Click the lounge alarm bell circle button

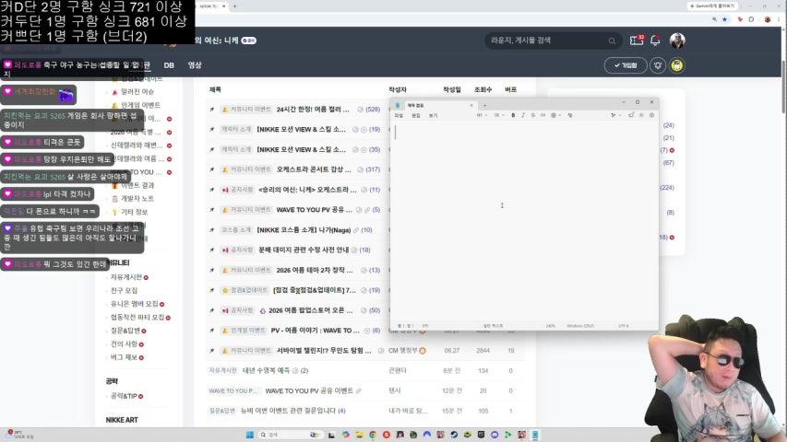658,65
